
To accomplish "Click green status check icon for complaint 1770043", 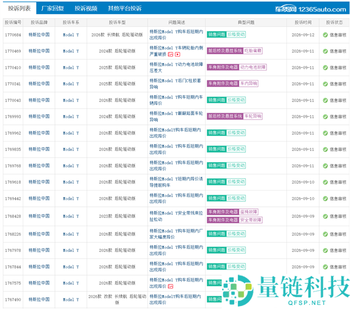I will tap(325, 100).
